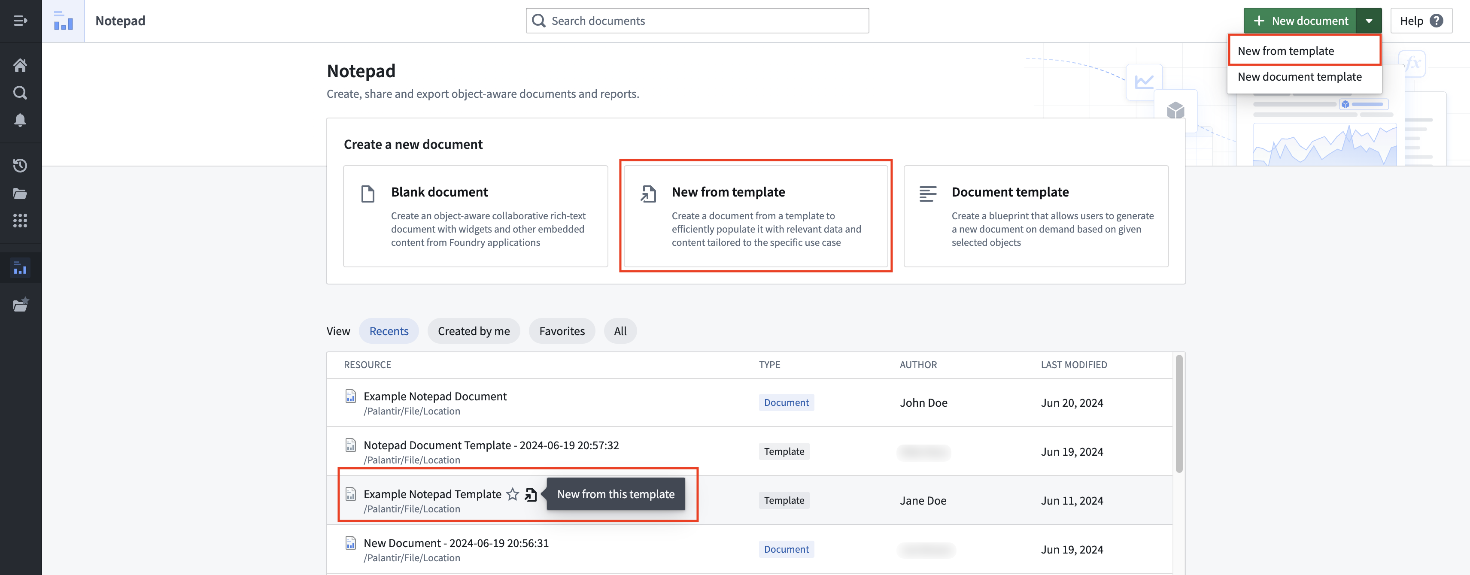1470x575 pixels.
Task: Switch to Created by me view
Action: (474, 331)
